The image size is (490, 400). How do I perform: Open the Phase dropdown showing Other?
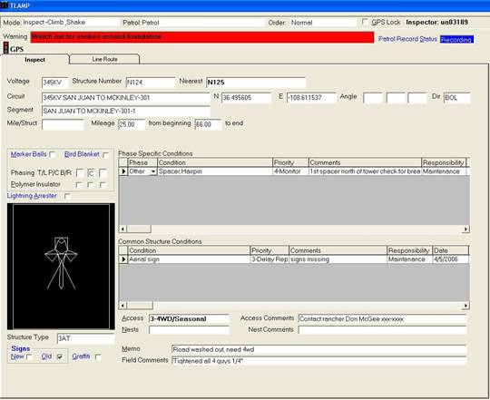(153, 171)
